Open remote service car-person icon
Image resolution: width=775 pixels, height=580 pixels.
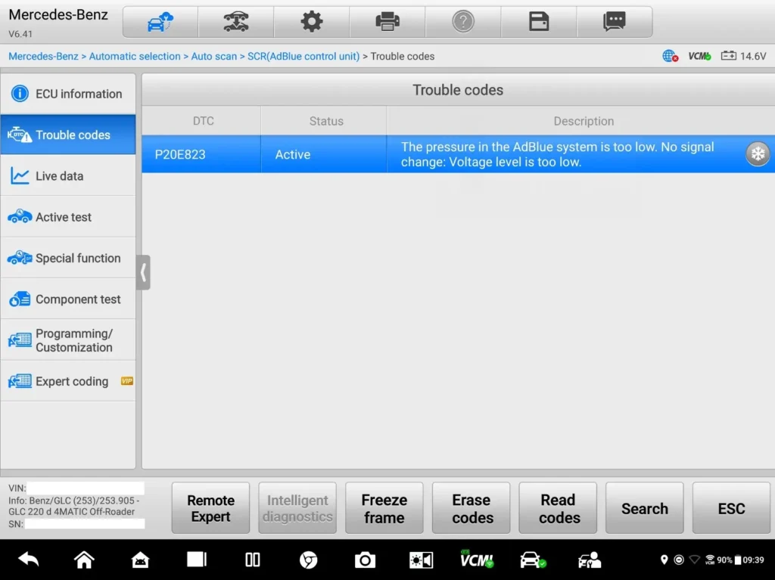point(590,560)
